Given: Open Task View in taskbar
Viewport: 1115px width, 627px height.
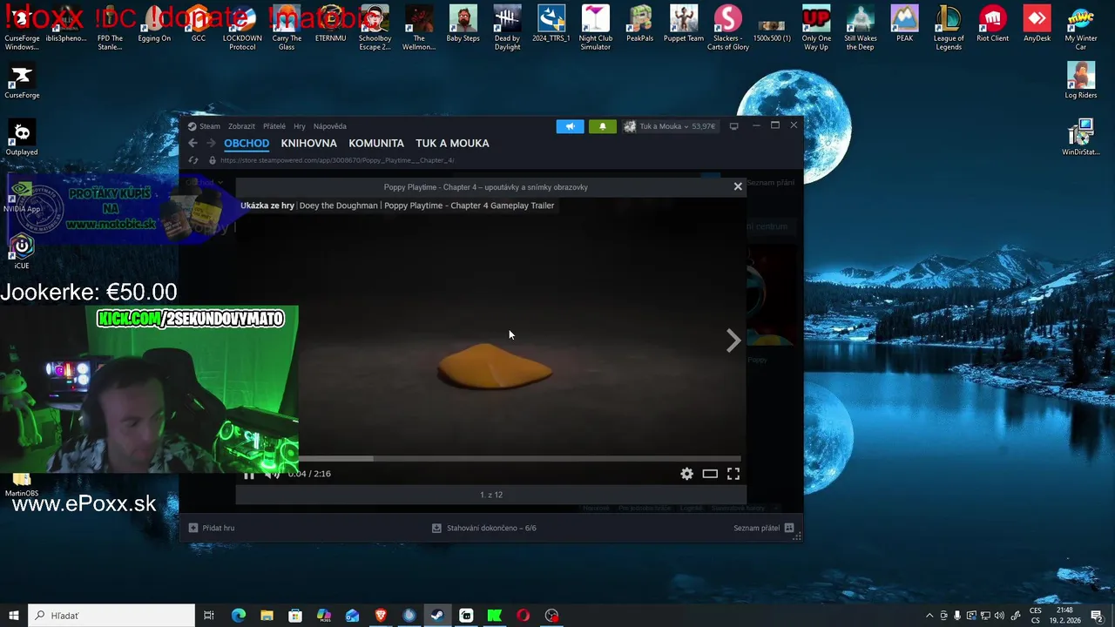Looking at the screenshot, I should pyautogui.click(x=209, y=616).
